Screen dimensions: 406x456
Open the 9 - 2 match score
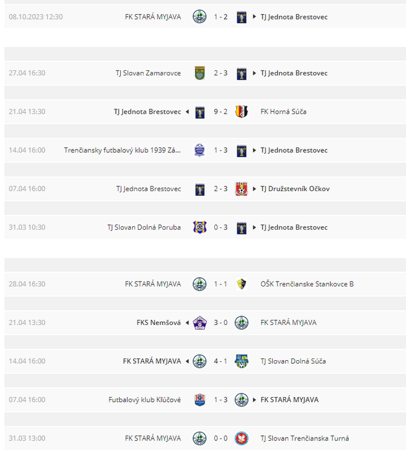coord(220,112)
